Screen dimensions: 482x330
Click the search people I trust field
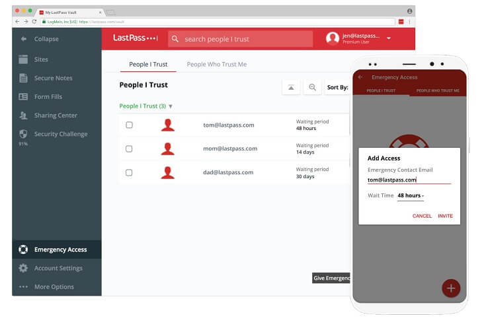pos(241,39)
